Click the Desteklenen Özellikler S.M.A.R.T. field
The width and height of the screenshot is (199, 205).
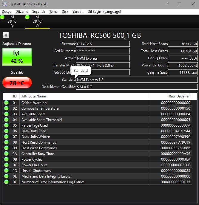coord(137,87)
